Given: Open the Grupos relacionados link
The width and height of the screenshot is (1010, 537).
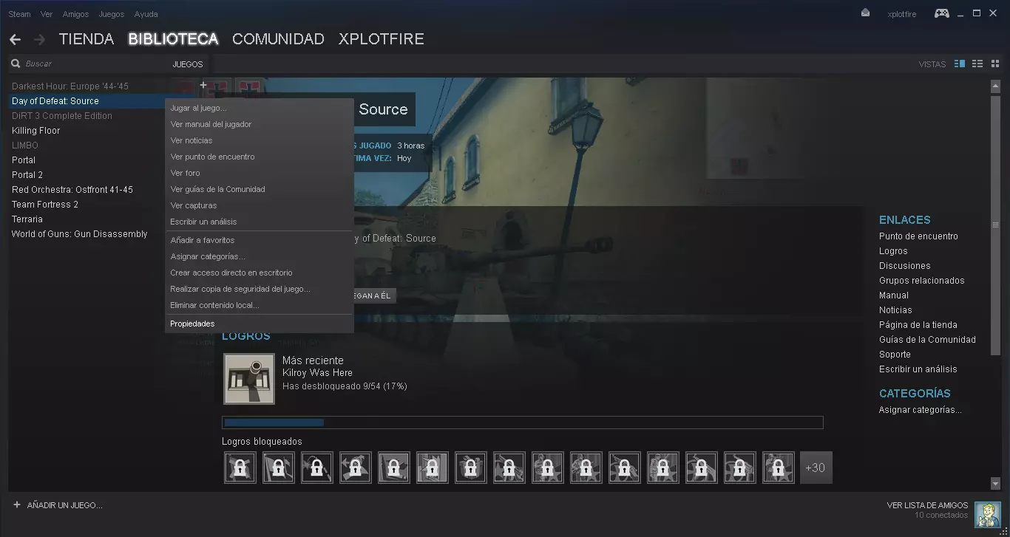Looking at the screenshot, I should click(x=922, y=281).
